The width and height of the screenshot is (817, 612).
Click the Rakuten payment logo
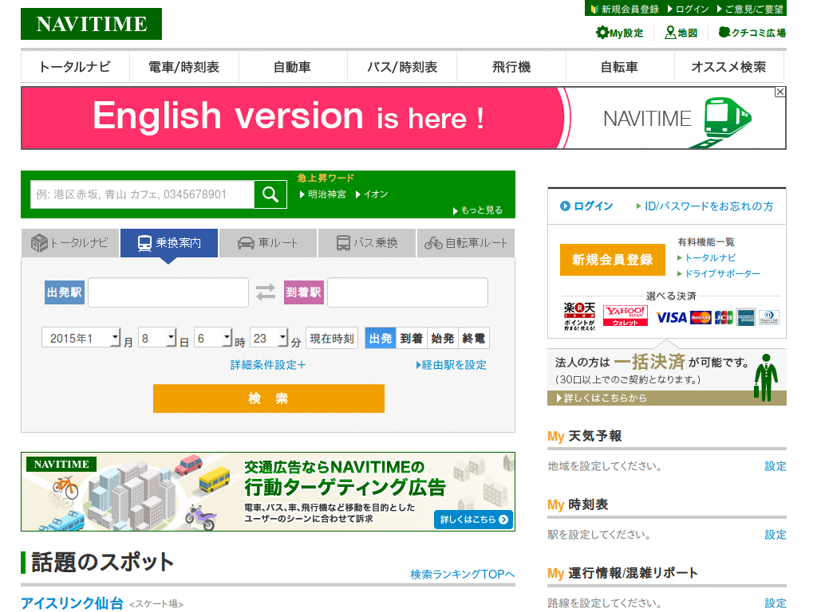click(579, 316)
